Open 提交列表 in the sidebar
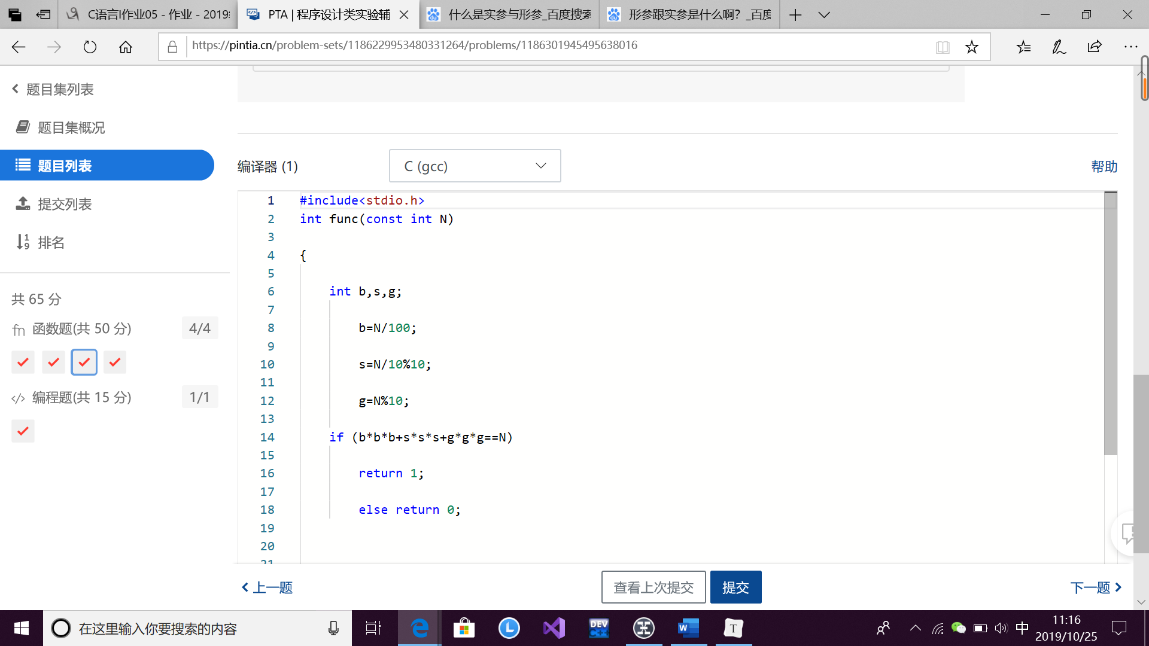The height and width of the screenshot is (646, 1149). 65,204
